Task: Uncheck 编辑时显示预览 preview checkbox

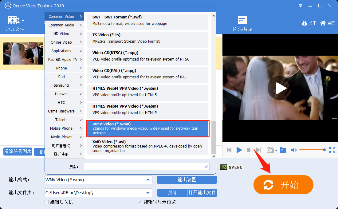Action: 140,202
